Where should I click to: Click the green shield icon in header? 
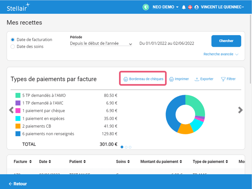[146, 7]
